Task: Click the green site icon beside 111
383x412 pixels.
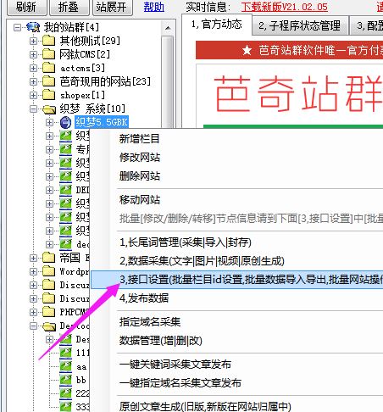Action: 65,353
